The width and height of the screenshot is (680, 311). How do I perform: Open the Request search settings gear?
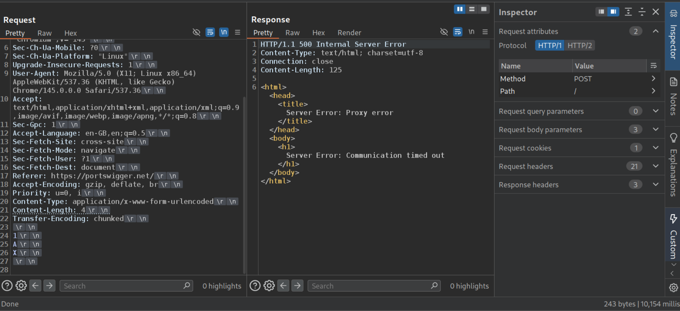point(21,286)
